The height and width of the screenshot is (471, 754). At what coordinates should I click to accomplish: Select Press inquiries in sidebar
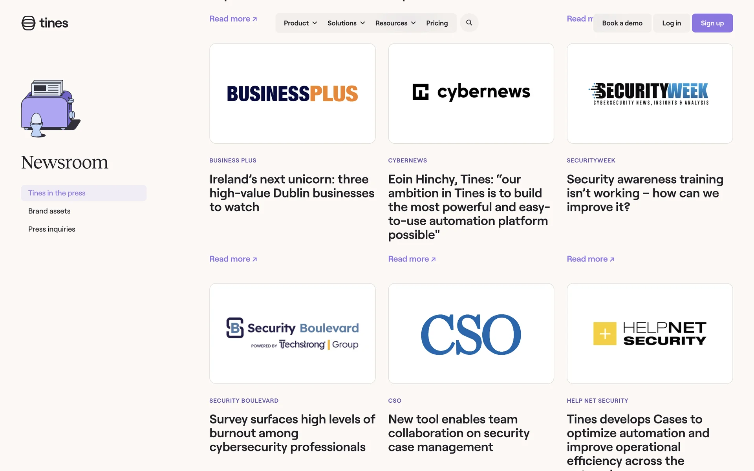coord(52,229)
